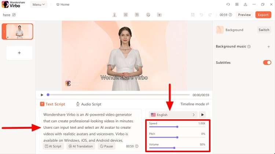The height and width of the screenshot is (154, 275).
Task: Adjust the Speed slider handle
Action: 177,127
